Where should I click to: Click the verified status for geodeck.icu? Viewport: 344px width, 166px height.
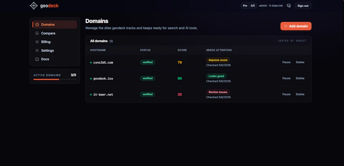click(x=147, y=78)
